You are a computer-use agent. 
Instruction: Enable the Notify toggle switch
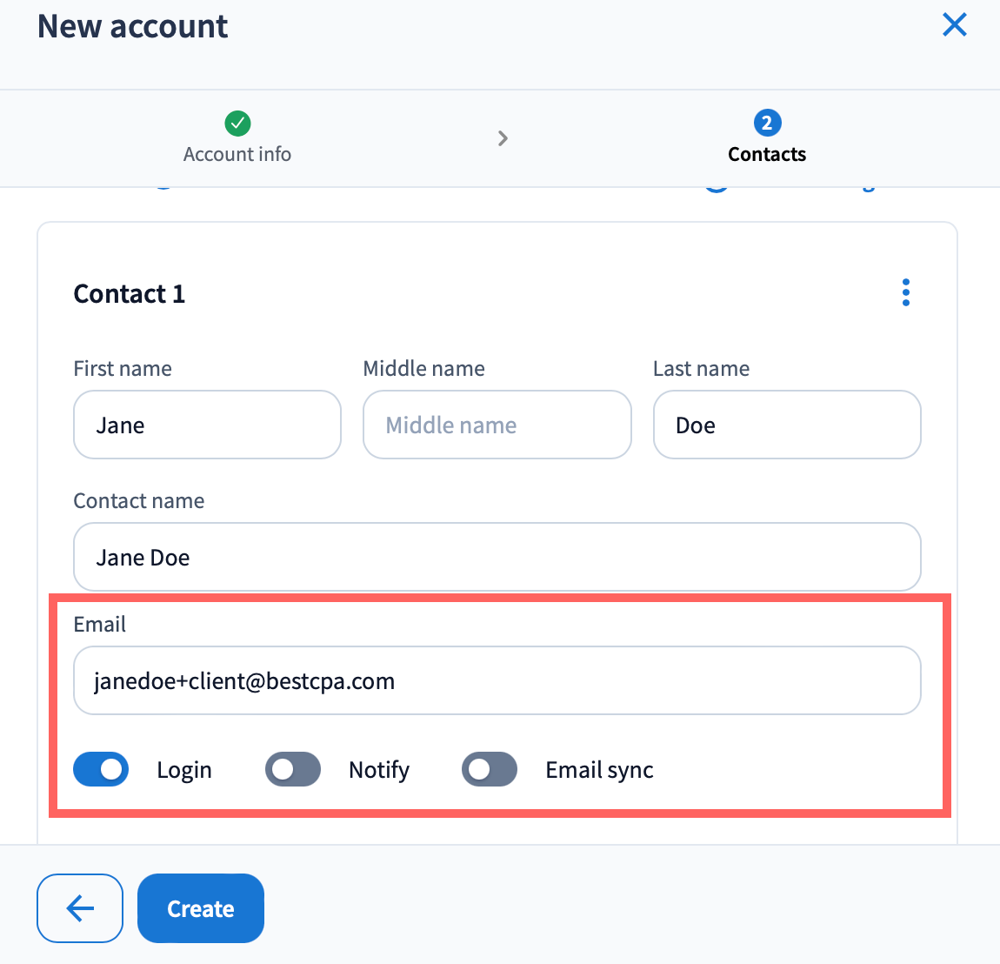click(x=293, y=770)
